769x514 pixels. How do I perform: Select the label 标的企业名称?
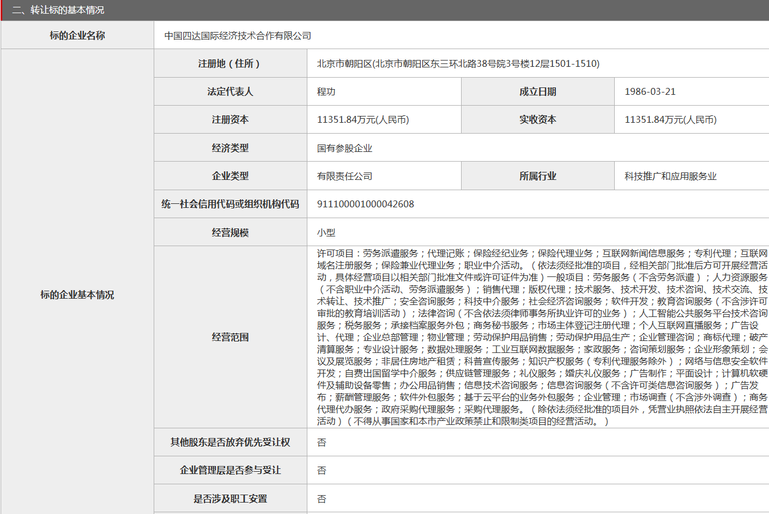77,35
